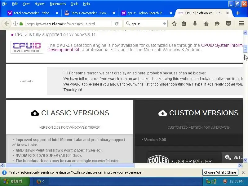Click the green padlock security icon

[21, 24]
